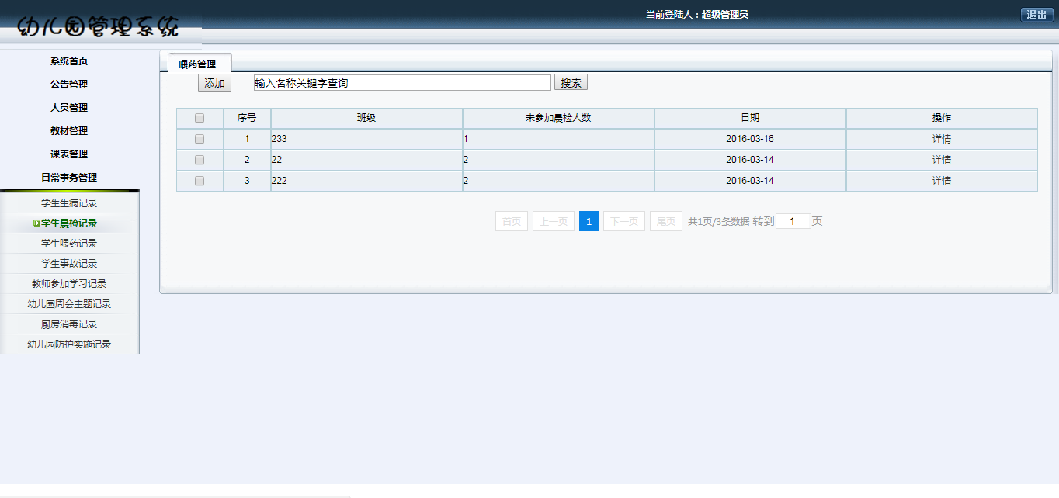The image size is (1059, 498).
Task: Click the 操作 column header
Action: (x=942, y=118)
